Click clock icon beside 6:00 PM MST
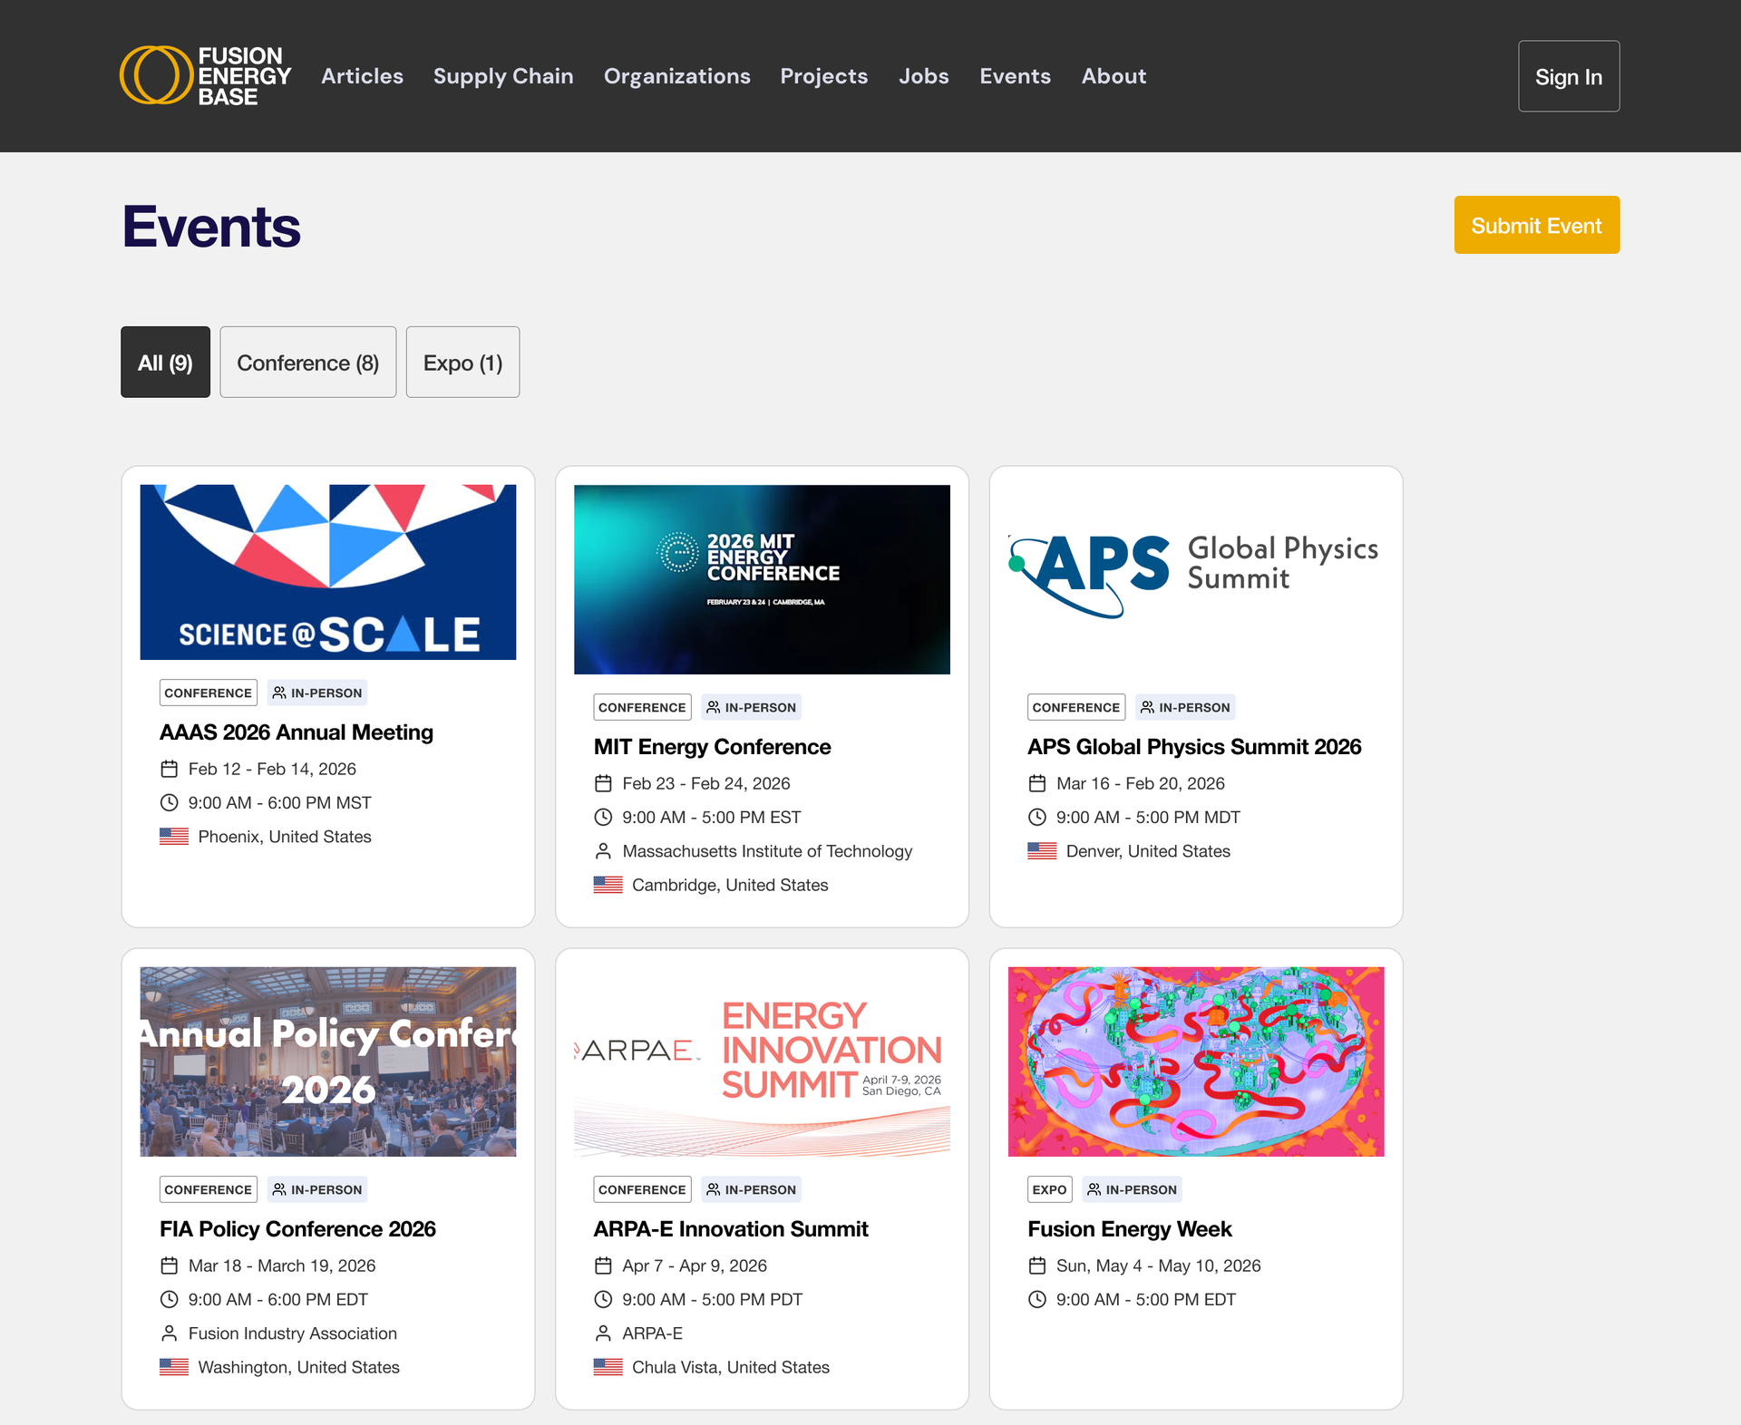This screenshot has height=1425, width=1741. coord(170,803)
